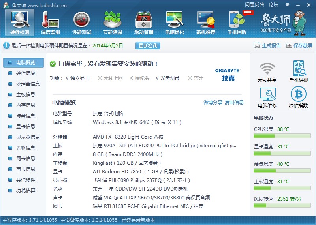Click the 2014年6月2日 date text

click(107, 45)
